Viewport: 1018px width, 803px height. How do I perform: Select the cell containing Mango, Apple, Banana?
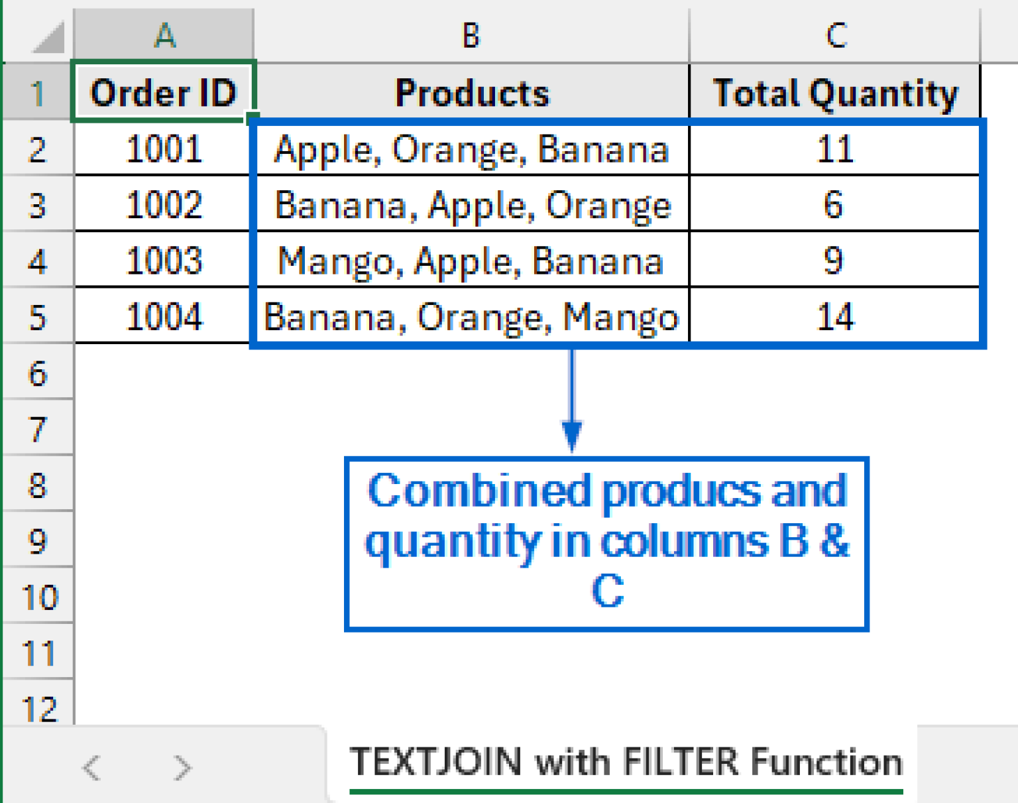point(471,260)
